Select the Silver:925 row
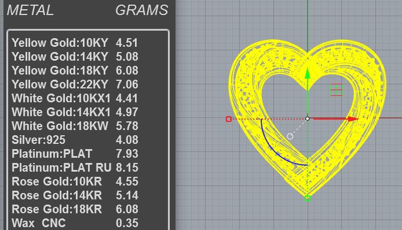402x230 pixels. point(75,140)
